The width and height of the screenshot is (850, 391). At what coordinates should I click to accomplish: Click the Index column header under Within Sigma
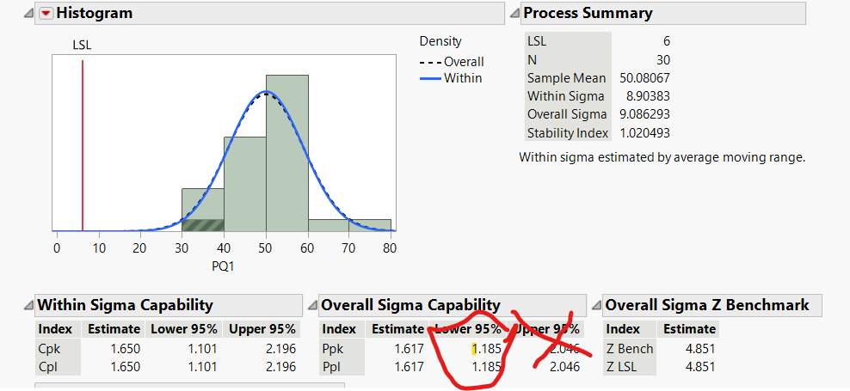[55, 329]
